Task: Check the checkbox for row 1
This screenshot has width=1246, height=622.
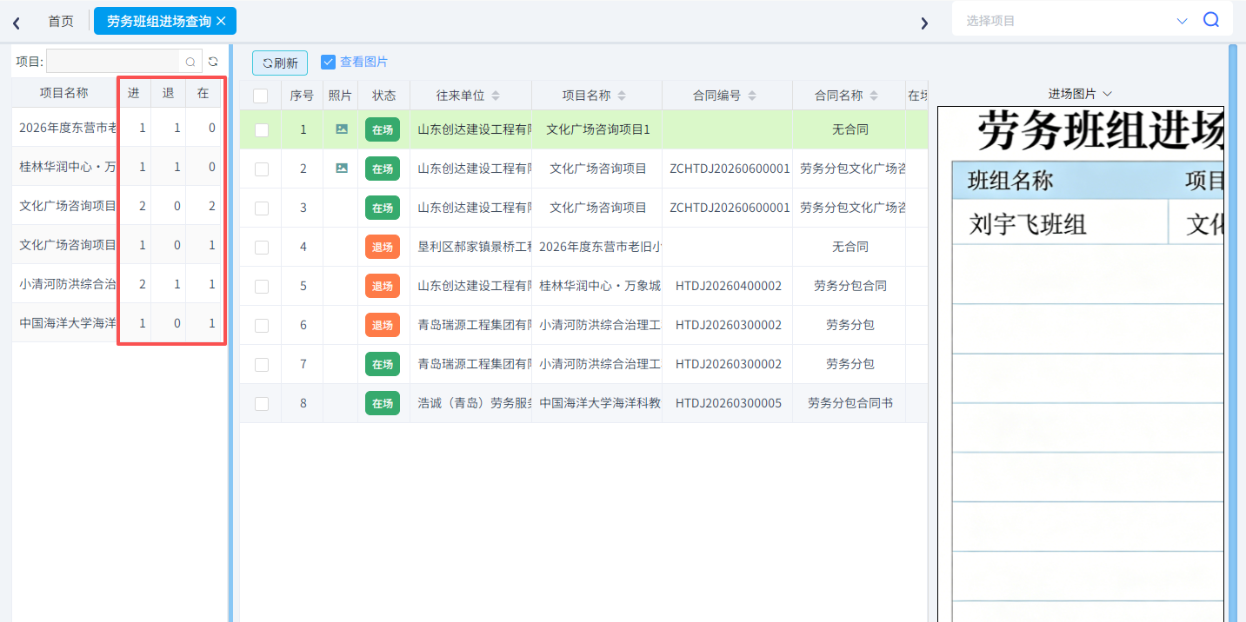Action: (x=261, y=130)
